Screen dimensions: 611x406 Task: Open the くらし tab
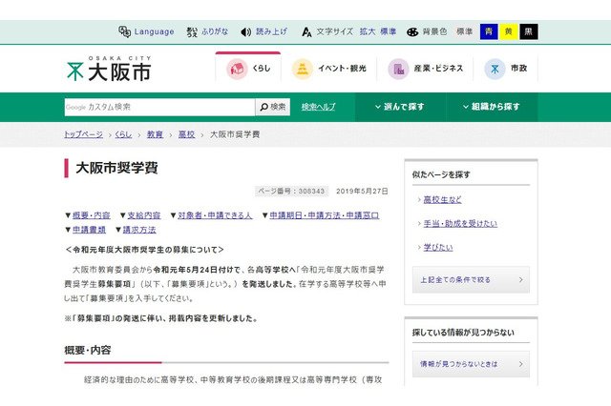248,67
